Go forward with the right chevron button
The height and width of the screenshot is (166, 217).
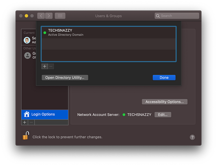pyautogui.click(x=49, y=16)
